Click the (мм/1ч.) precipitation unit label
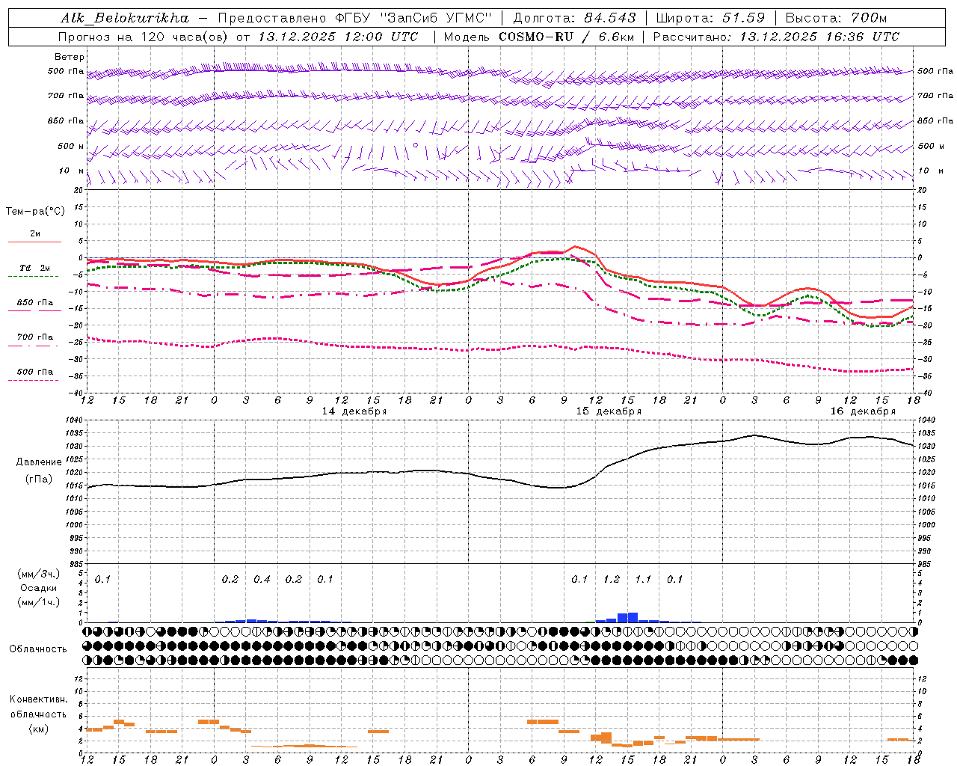Viewport: 957px width, 766px height. coord(39,602)
